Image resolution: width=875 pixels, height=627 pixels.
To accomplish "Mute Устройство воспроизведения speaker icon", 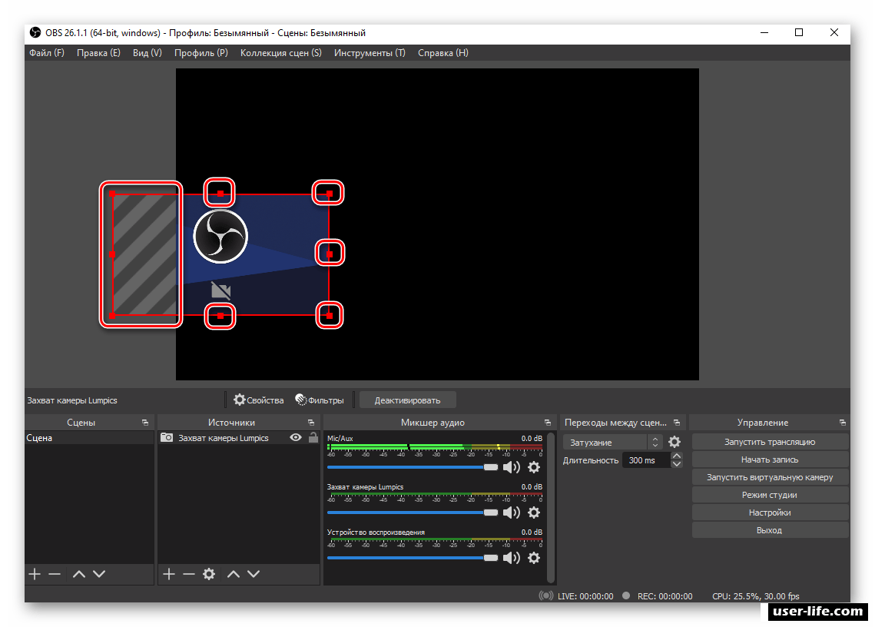I will coord(511,558).
